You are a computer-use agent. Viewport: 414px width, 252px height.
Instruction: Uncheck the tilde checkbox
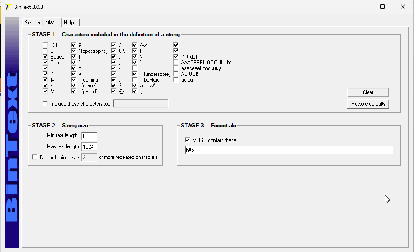176,57
